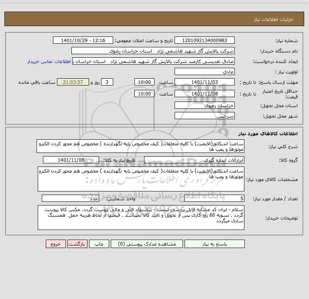Click the countdown timer 21:03:57
The image size is (309, 299).
coord(73,82)
